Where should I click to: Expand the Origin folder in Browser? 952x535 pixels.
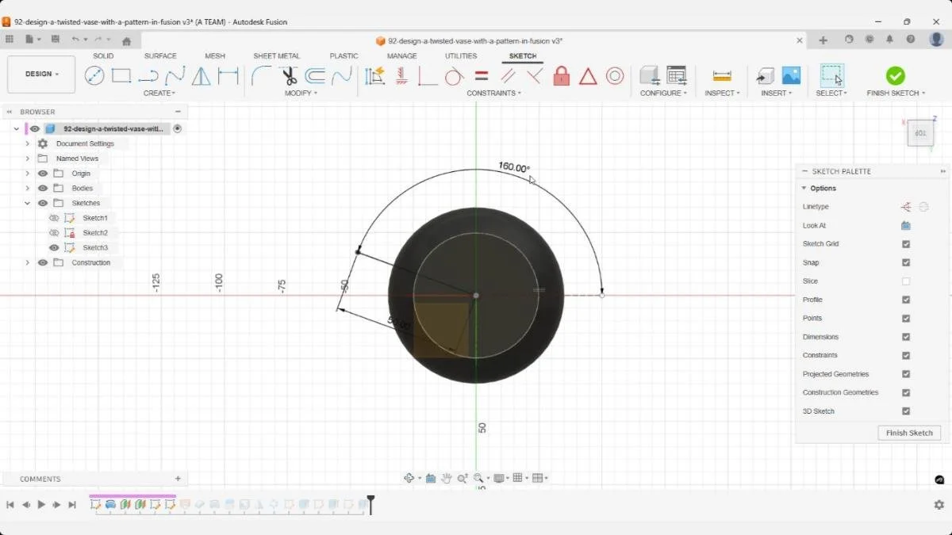(28, 173)
